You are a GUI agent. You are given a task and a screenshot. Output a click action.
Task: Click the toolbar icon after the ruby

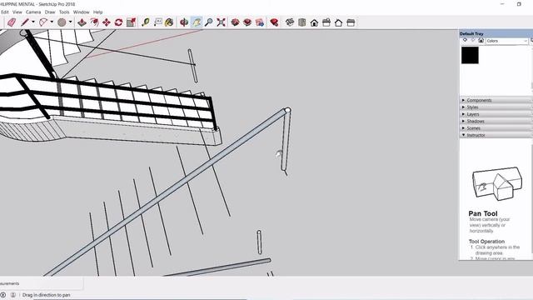[x=290, y=22]
